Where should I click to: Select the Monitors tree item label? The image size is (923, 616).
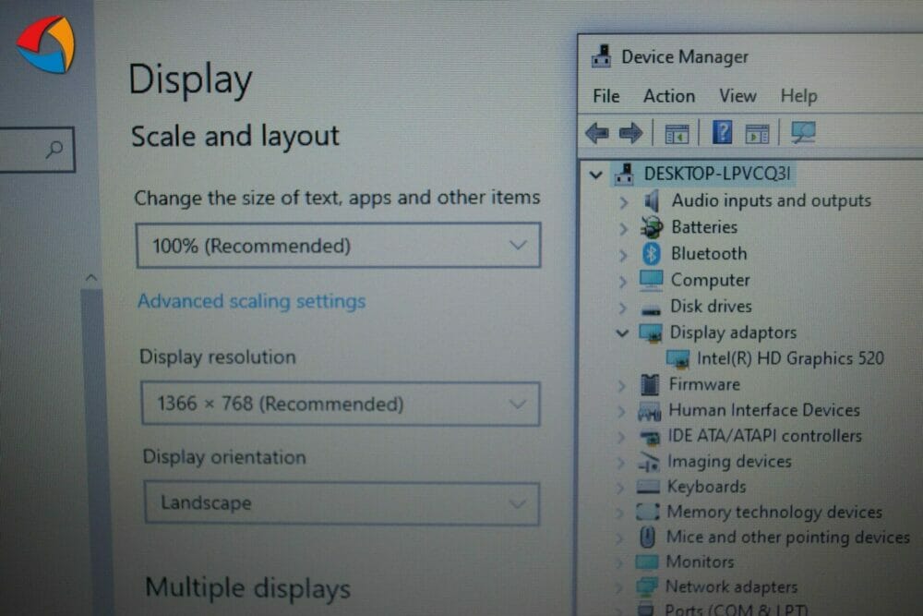coord(700,562)
